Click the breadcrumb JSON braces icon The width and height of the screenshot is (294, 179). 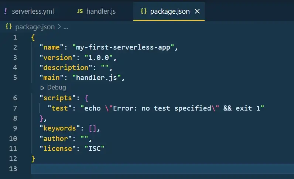click(9, 27)
